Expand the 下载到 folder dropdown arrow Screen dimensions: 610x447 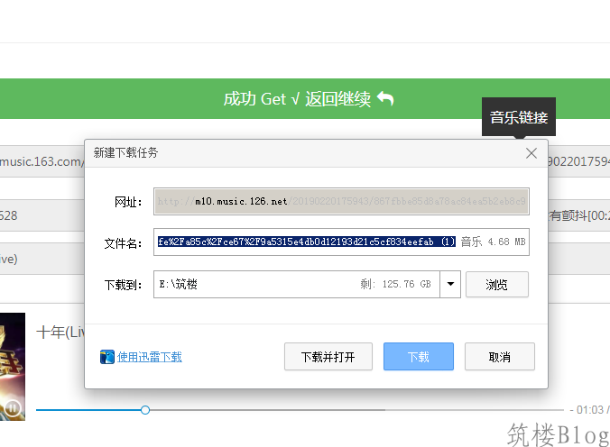click(x=449, y=285)
